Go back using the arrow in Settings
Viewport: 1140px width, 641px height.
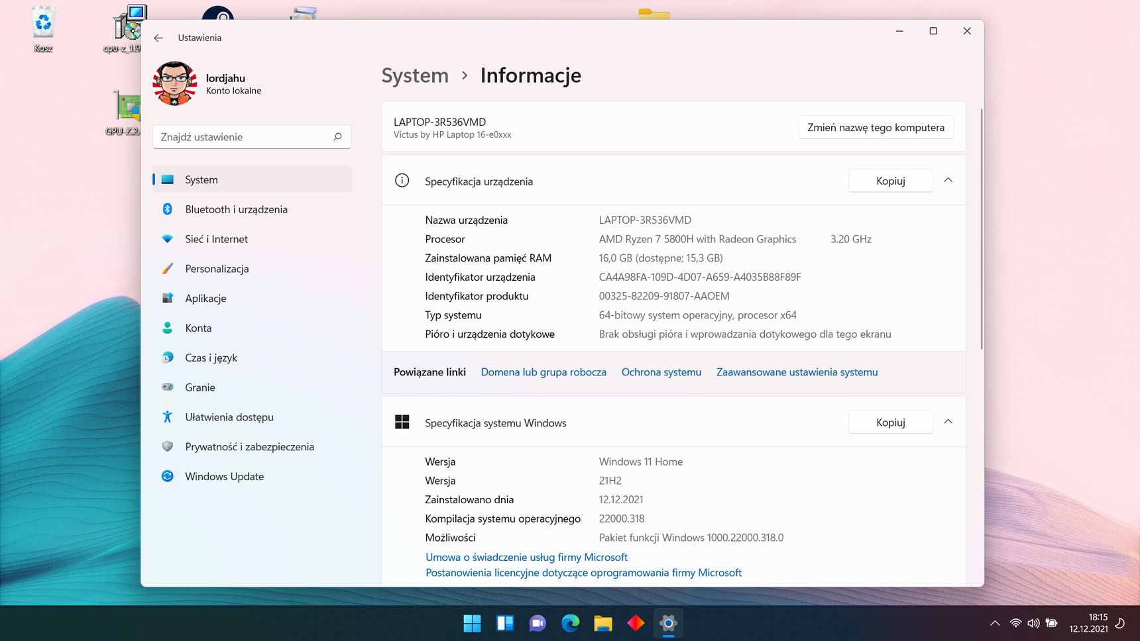point(158,38)
